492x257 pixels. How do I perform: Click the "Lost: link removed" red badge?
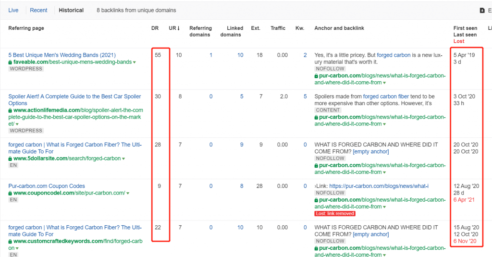point(335,213)
